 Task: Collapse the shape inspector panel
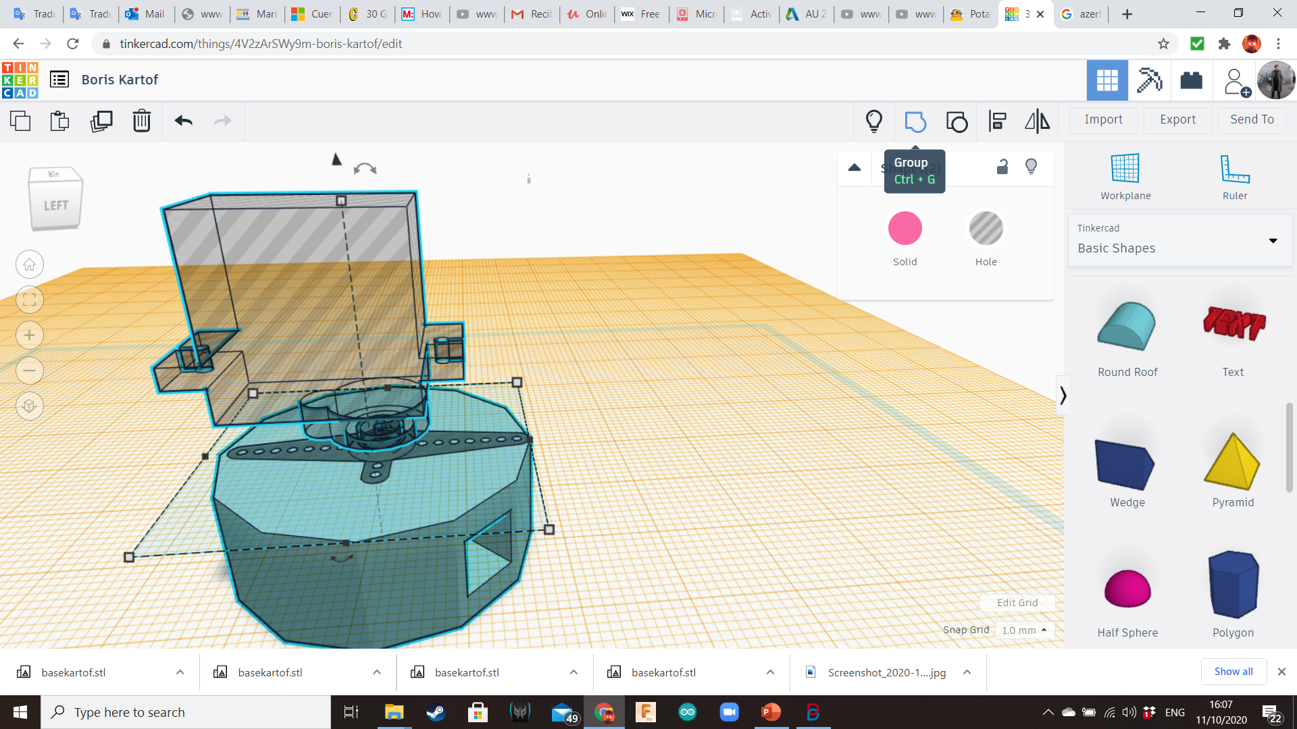click(x=855, y=167)
